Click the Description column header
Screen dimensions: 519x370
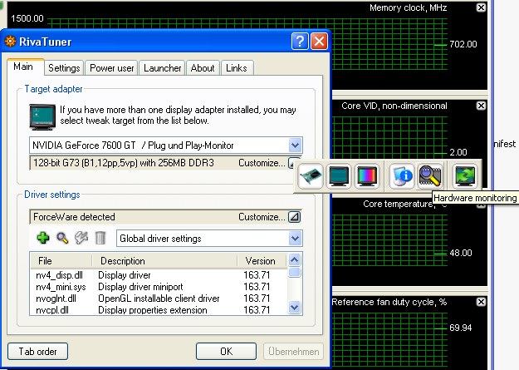[x=165, y=261]
